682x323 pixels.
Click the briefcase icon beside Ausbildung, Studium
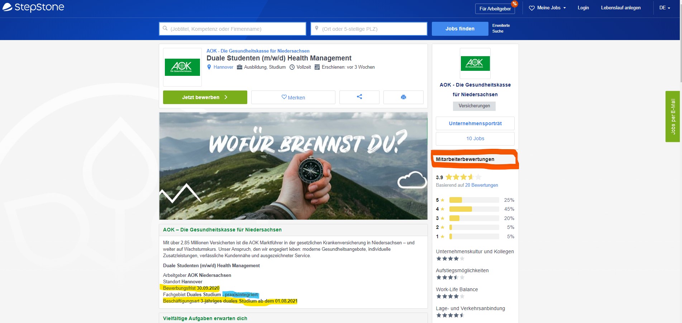click(240, 67)
